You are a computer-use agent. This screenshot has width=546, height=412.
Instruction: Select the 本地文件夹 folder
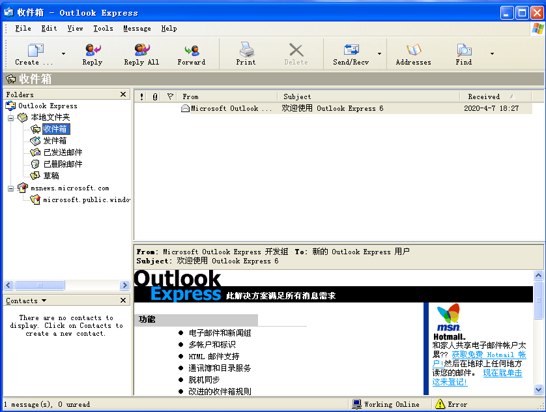50,117
